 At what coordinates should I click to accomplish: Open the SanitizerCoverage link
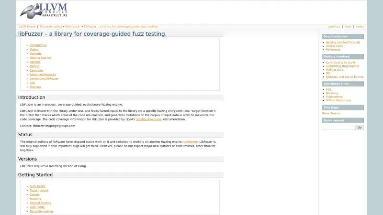click(x=149, y=119)
